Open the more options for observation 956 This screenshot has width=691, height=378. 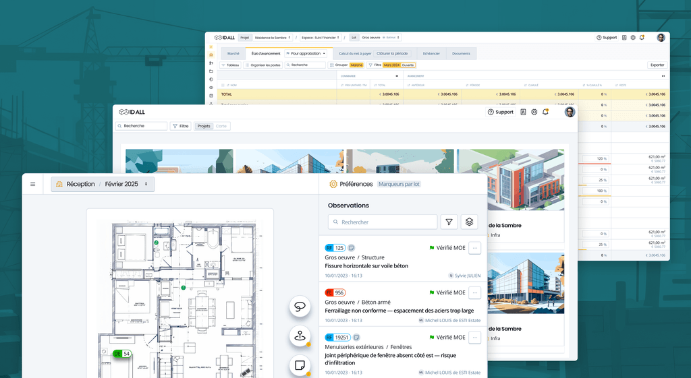[x=474, y=292]
